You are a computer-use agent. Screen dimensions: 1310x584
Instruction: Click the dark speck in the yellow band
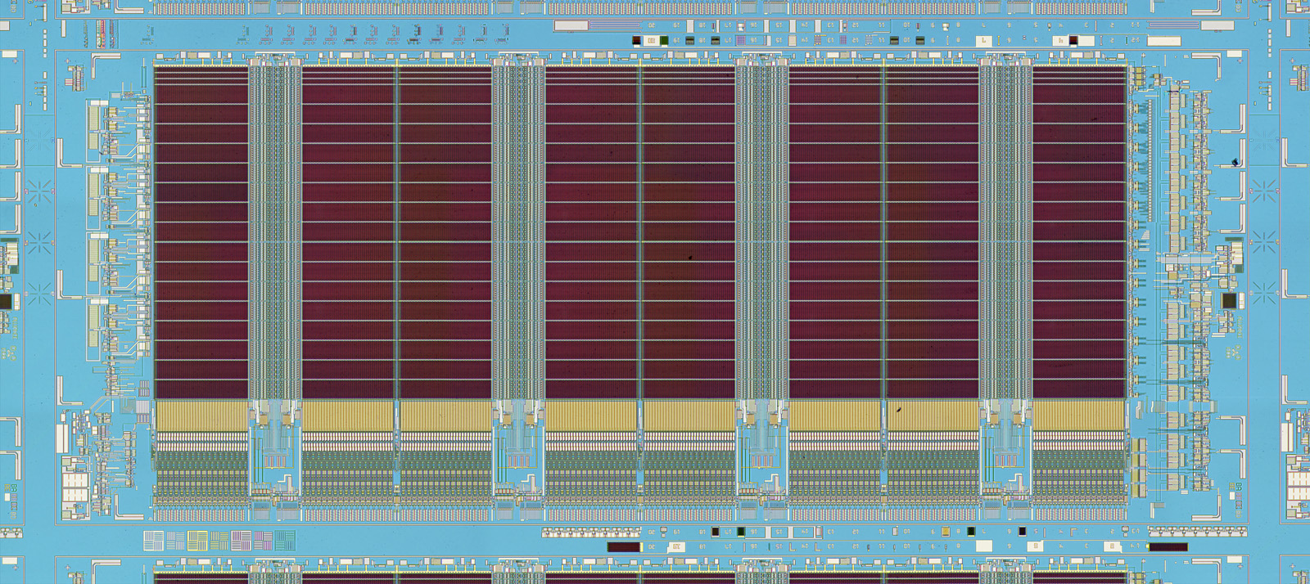(x=898, y=410)
